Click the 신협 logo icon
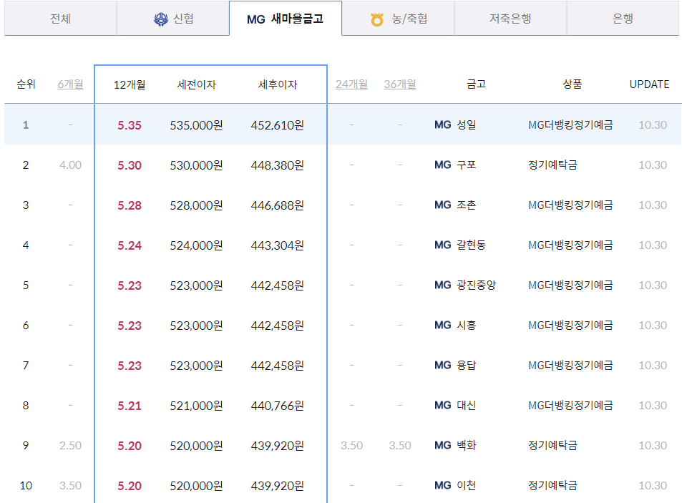This screenshot has height=503, width=682. pos(161,19)
